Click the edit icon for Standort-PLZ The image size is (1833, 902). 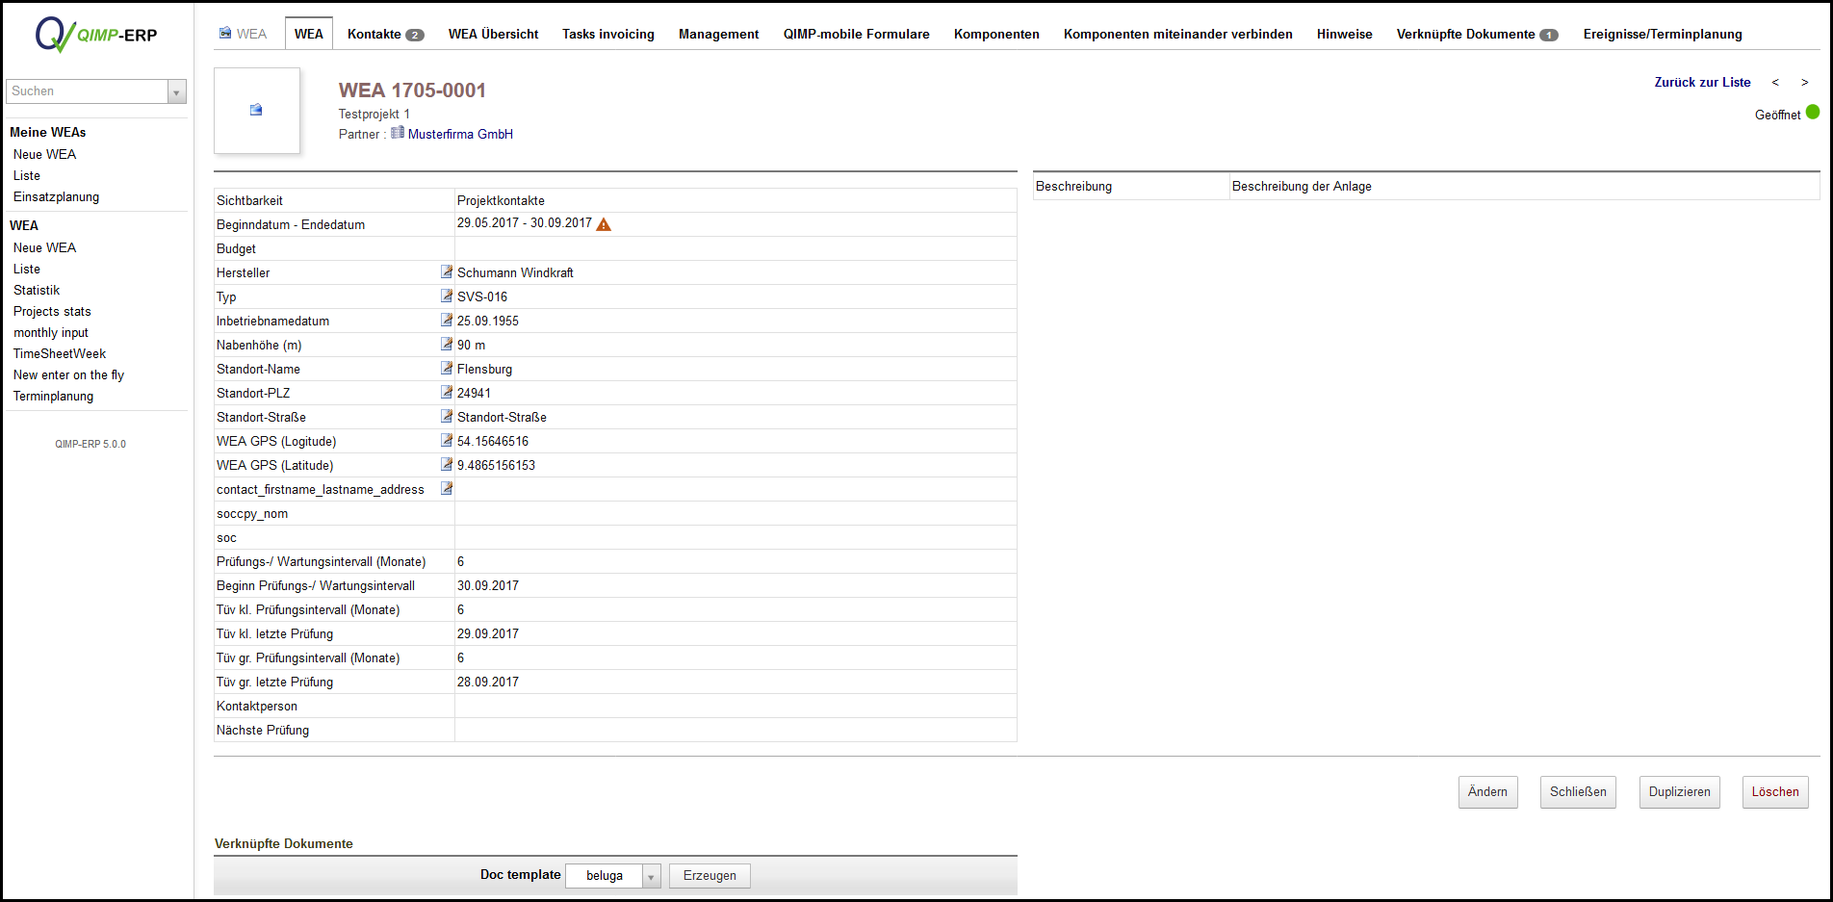(x=446, y=393)
